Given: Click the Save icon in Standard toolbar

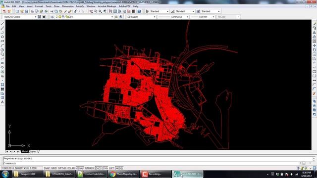Looking at the screenshot, I should click(26, 11).
